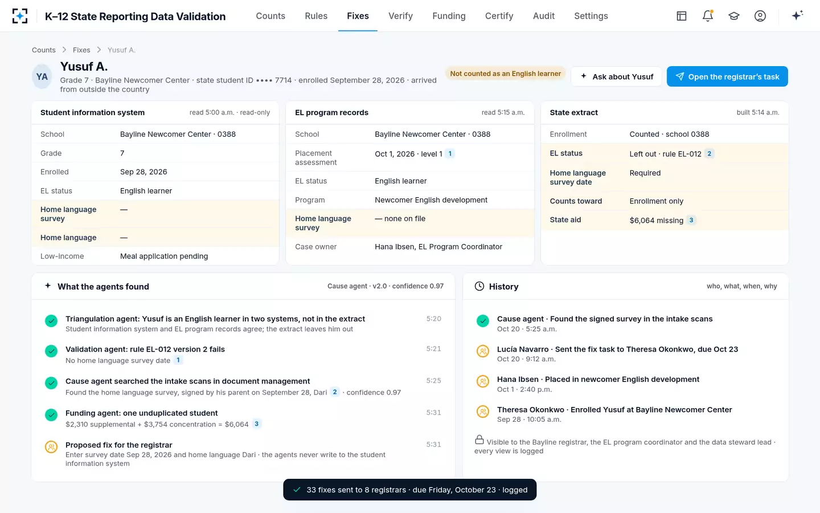Click Left out · rule EL-012 value

tap(665, 154)
